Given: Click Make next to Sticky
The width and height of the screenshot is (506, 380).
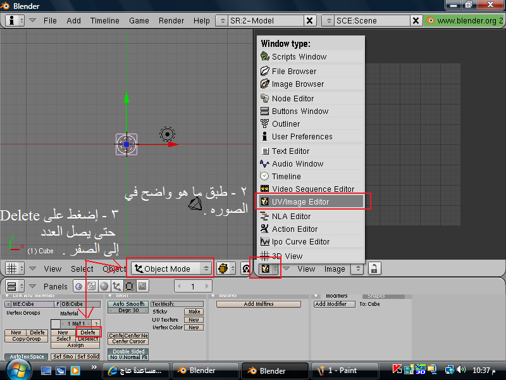Looking at the screenshot, I should point(194,312).
